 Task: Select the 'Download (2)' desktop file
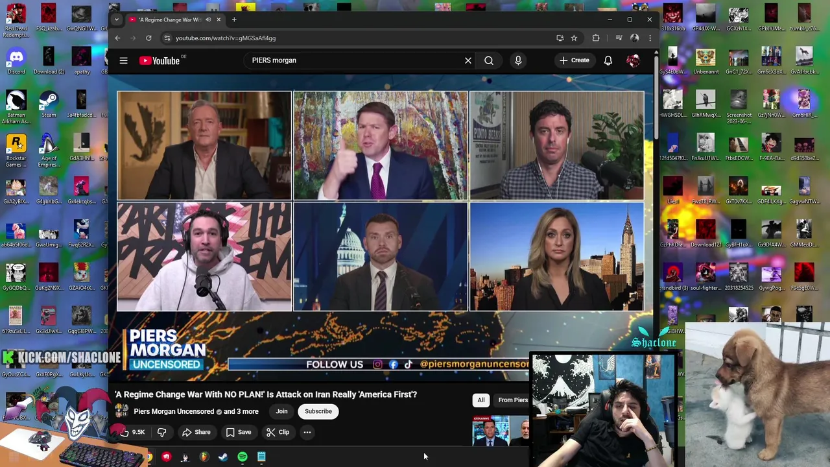(49, 61)
